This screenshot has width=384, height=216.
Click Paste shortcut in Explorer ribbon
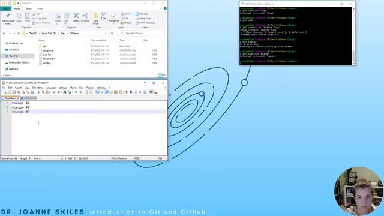pos(41,23)
